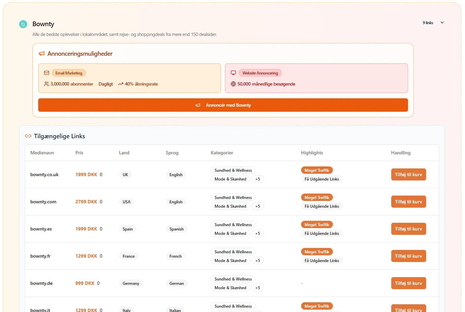Add bownty.es to cart with Tilføj til kurv
465x312 pixels.
click(x=408, y=229)
